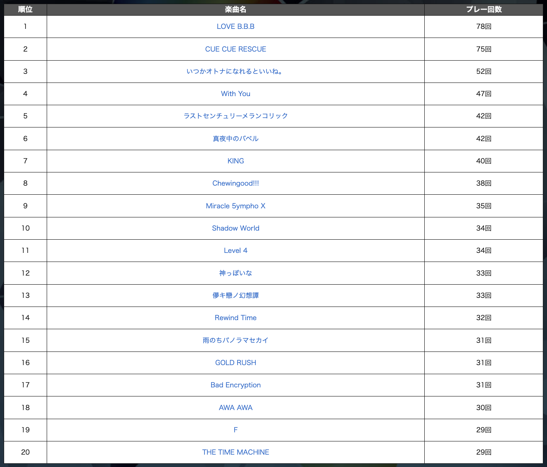This screenshot has height=467, width=547.
Task: Select the 35回 play count cell
Action: pos(484,206)
